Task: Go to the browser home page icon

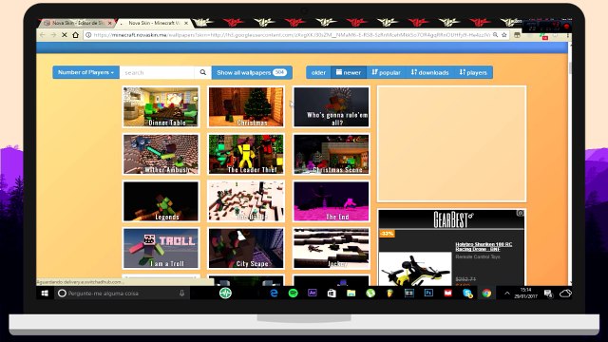Action: coord(76,35)
